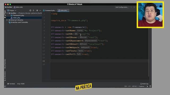
Task: Open Project panel settings gear
Action: 37,11
